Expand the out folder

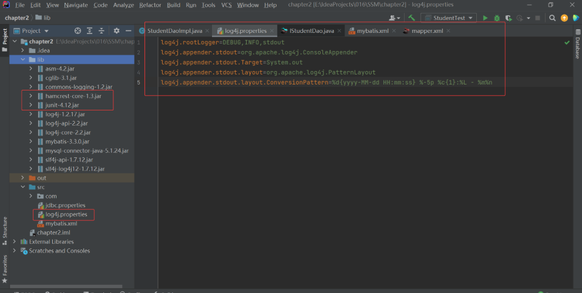click(23, 178)
